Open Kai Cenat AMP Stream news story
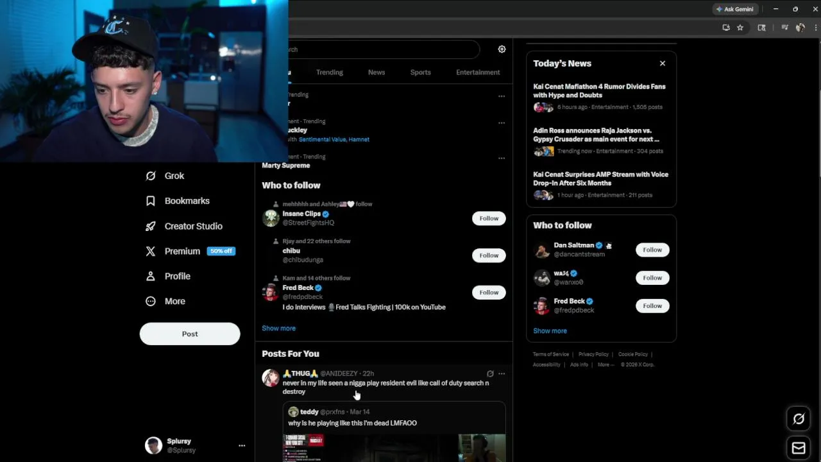 pyautogui.click(x=601, y=184)
